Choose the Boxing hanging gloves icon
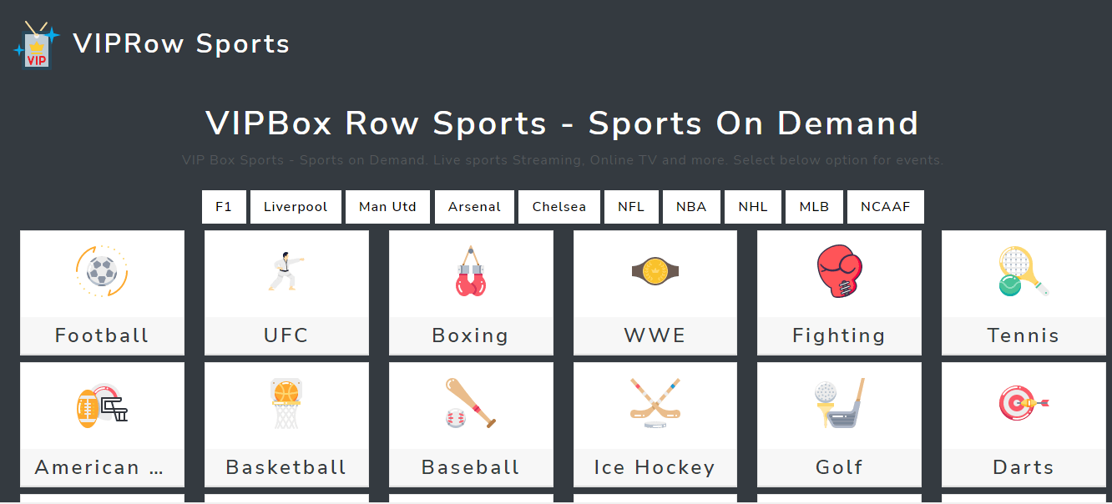The width and height of the screenshot is (1112, 504). pyautogui.click(x=471, y=271)
